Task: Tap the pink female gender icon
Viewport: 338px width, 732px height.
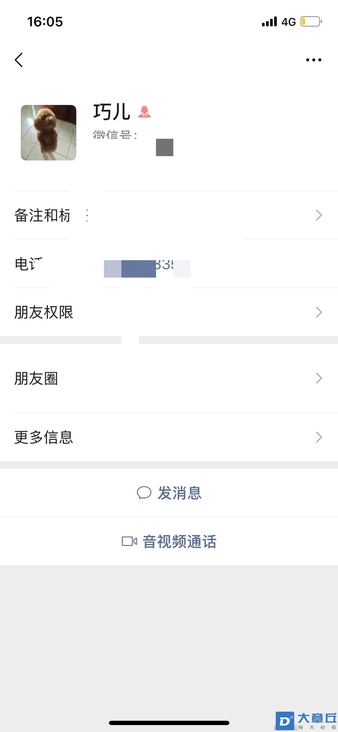Action: (x=145, y=112)
